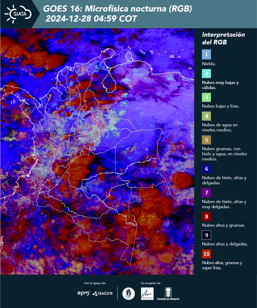Select legend swatch 5 for thick mid-level clouds
This screenshot has height=308, width=257.
(x=206, y=140)
